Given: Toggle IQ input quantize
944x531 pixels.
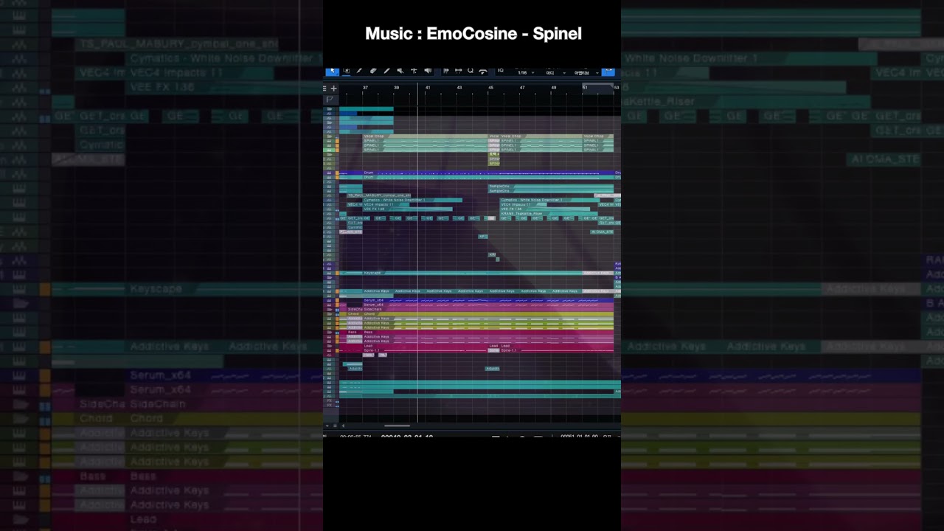Looking at the screenshot, I should coord(501,72).
